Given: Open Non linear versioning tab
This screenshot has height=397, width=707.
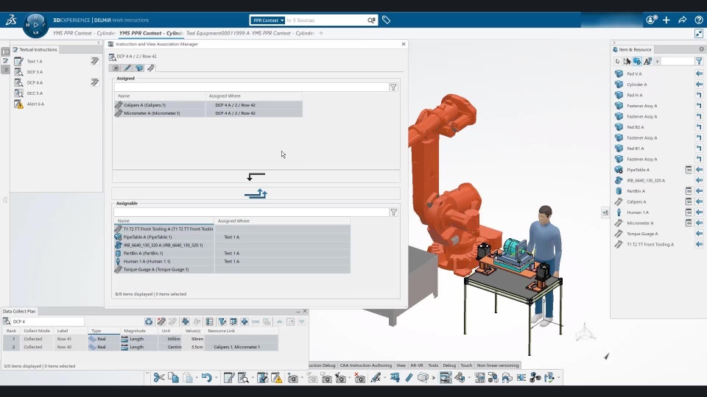Looking at the screenshot, I should click(498, 365).
